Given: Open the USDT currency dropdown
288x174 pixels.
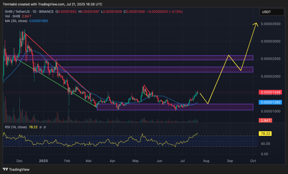Looking at the screenshot, I should click(x=271, y=12).
